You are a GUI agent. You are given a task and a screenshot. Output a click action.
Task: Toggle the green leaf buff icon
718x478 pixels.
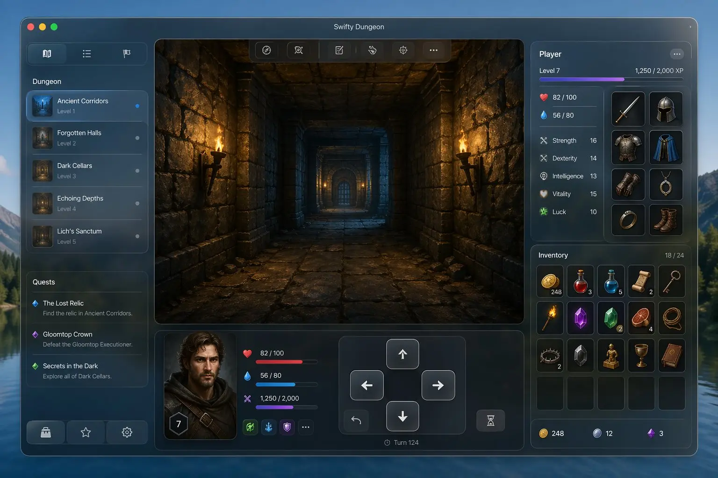click(251, 427)
